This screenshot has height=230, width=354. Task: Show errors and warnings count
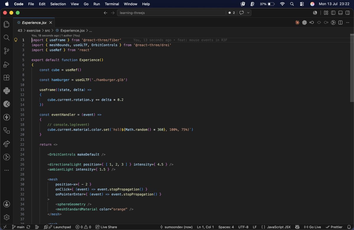[83, 227]
